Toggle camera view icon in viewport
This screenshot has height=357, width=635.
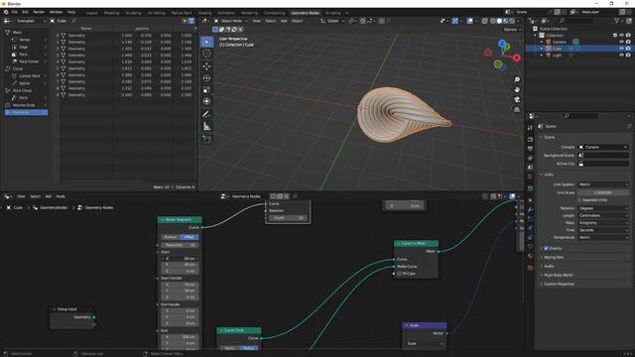(517, 99)
